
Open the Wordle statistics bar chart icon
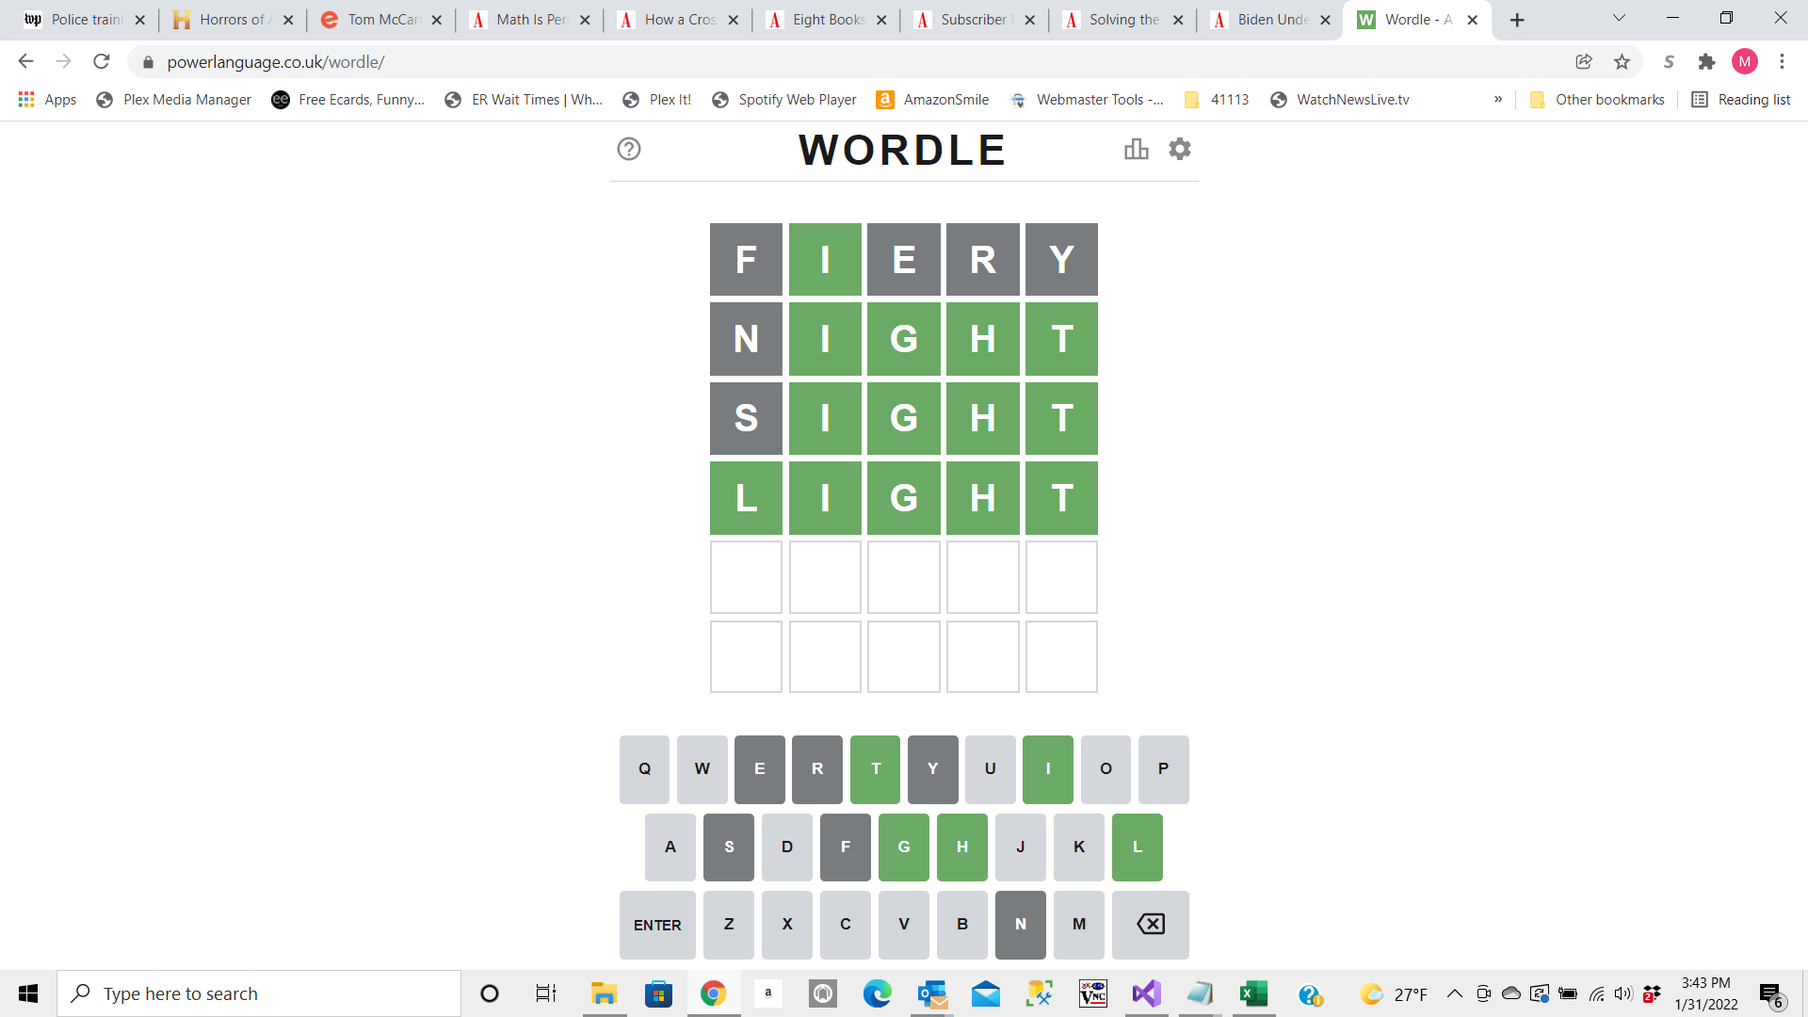coord(1136,149)
